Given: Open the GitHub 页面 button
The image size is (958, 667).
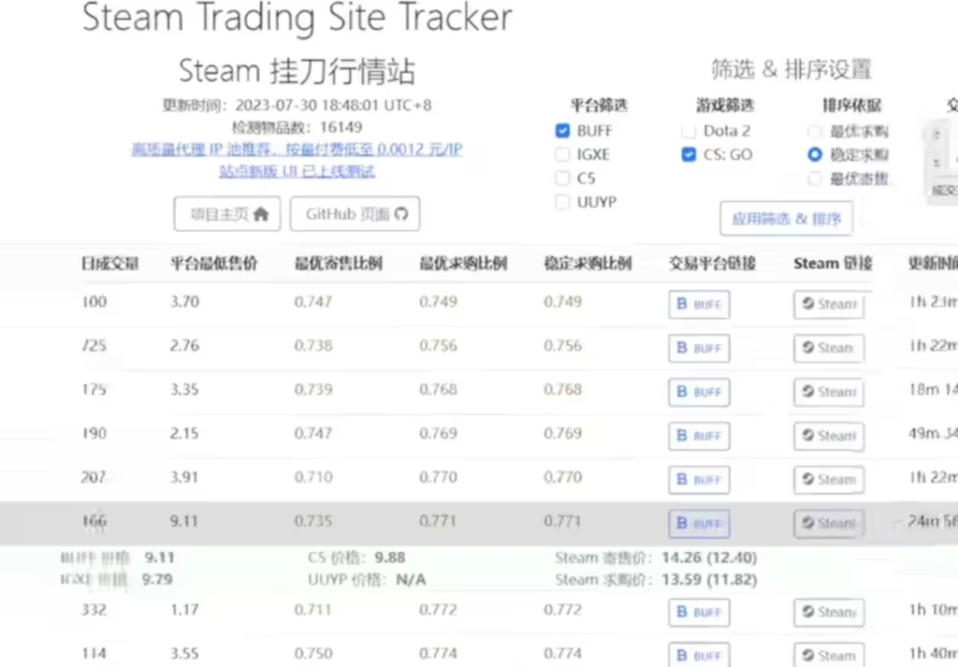Looking at the screenshot, I should (355, 214).
